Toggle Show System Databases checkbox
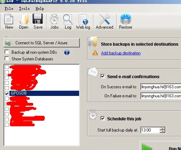 tap(7, 58)
